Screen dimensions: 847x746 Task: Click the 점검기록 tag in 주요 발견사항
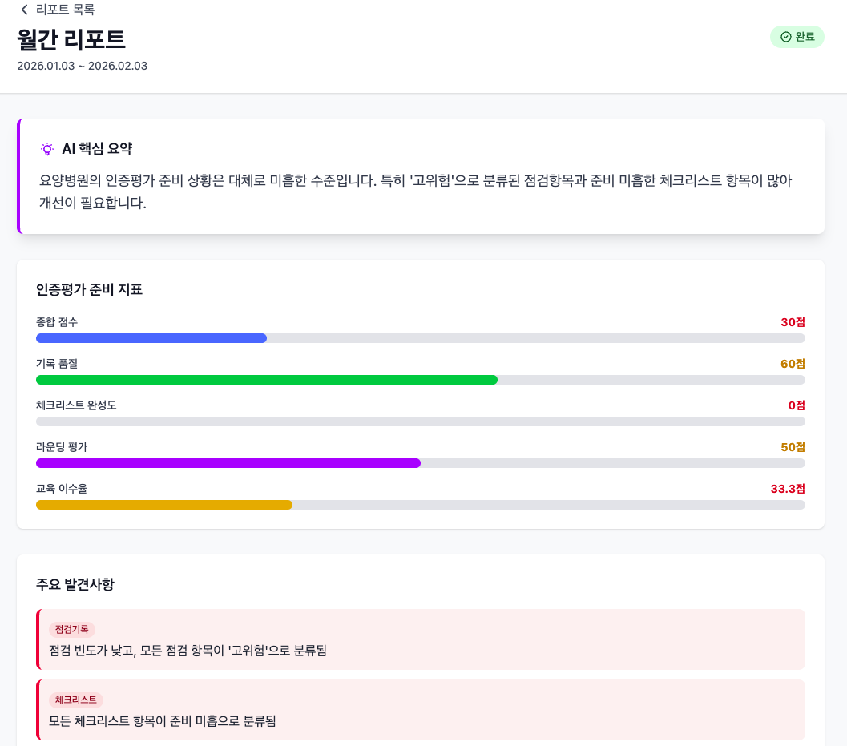tap(71, 629)
